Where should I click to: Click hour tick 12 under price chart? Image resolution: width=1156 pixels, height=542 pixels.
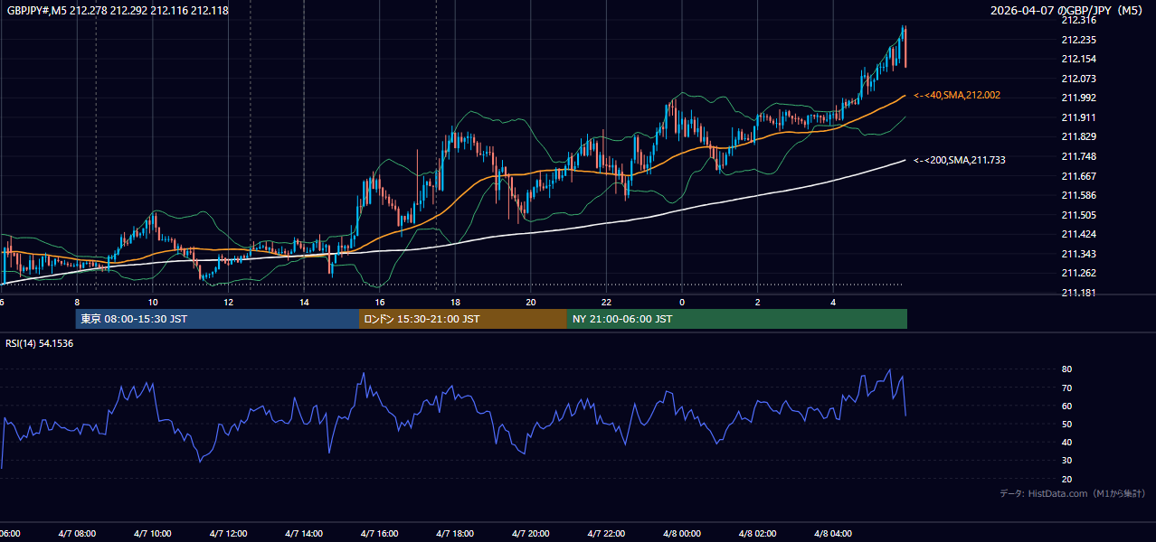(229, 302)
